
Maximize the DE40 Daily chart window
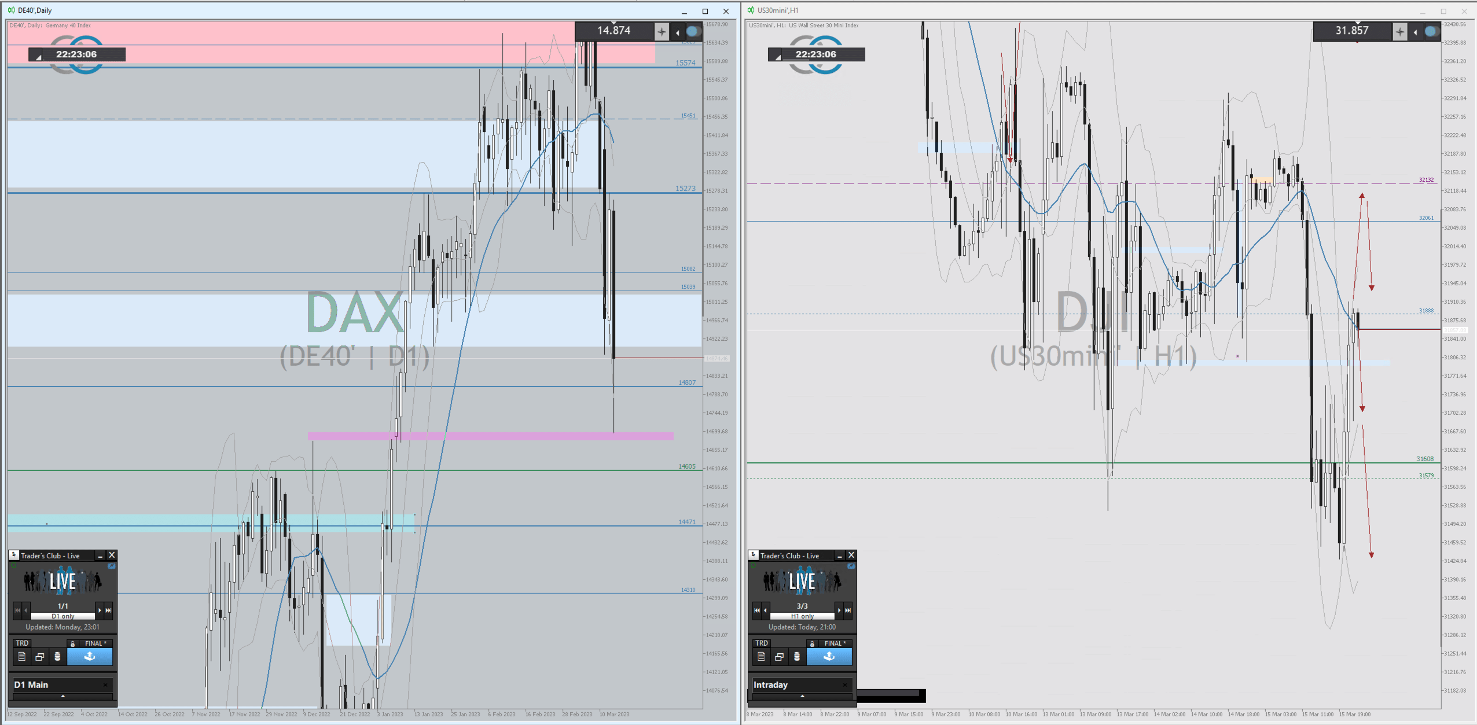[x=705, y=11]
